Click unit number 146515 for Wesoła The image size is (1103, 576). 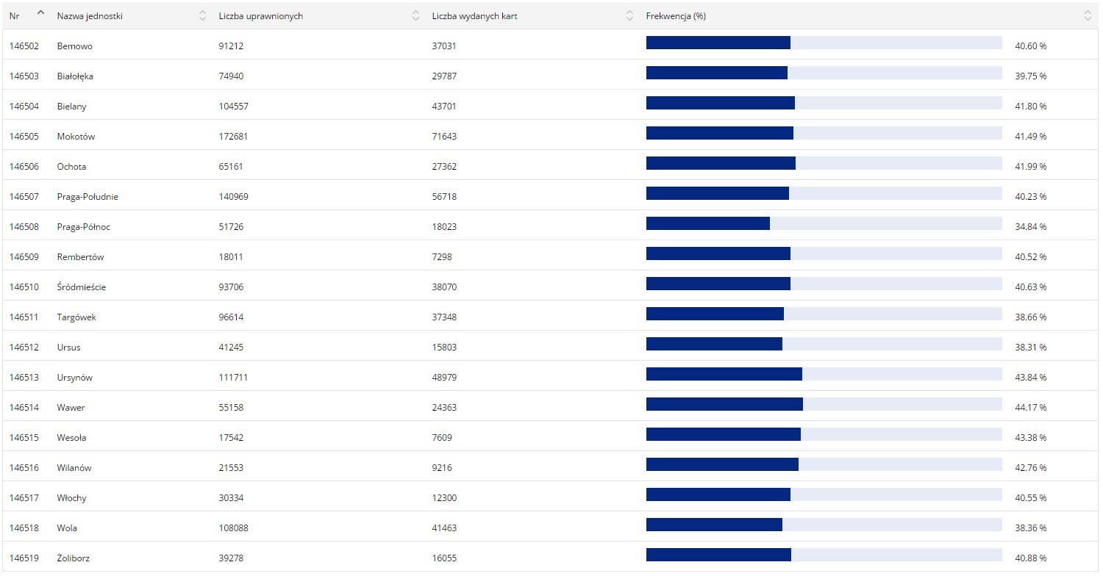(x=24, y=438)
